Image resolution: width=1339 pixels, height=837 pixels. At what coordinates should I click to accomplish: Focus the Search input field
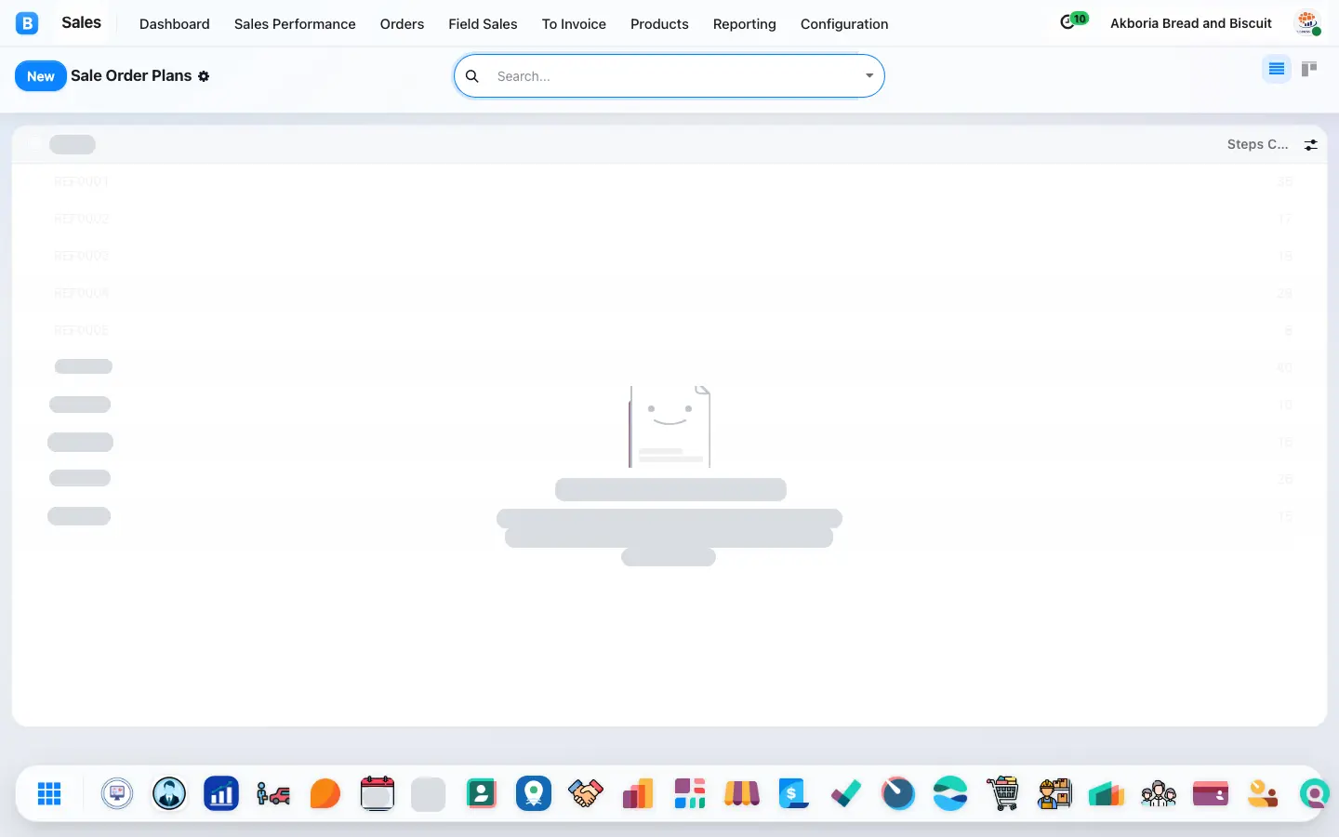(675, 76)
